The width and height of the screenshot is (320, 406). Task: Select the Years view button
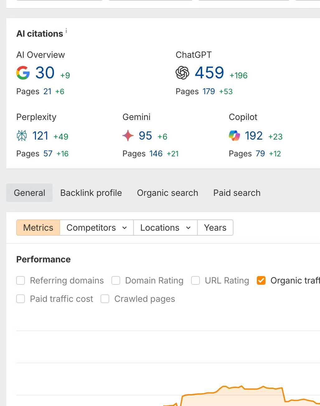point(215,228)
